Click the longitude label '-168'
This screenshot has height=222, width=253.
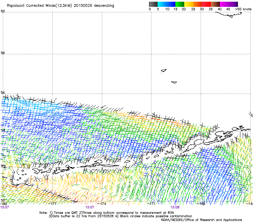201,204
